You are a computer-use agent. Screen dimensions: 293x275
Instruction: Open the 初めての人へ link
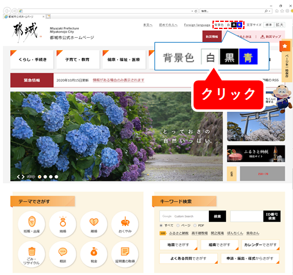pyautogui.click(x=168, y=25)
